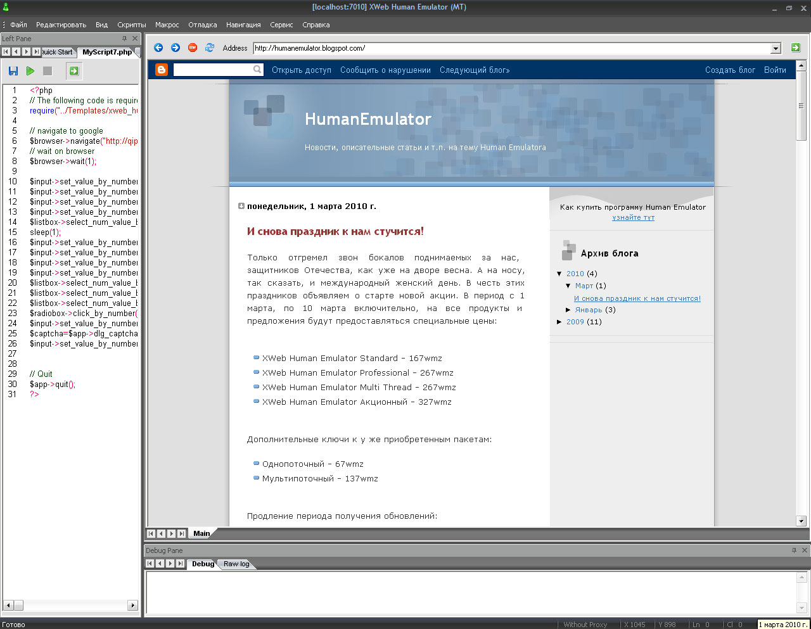
Task: Jump to first tab in Debug Pane
Action: (150, 564)
